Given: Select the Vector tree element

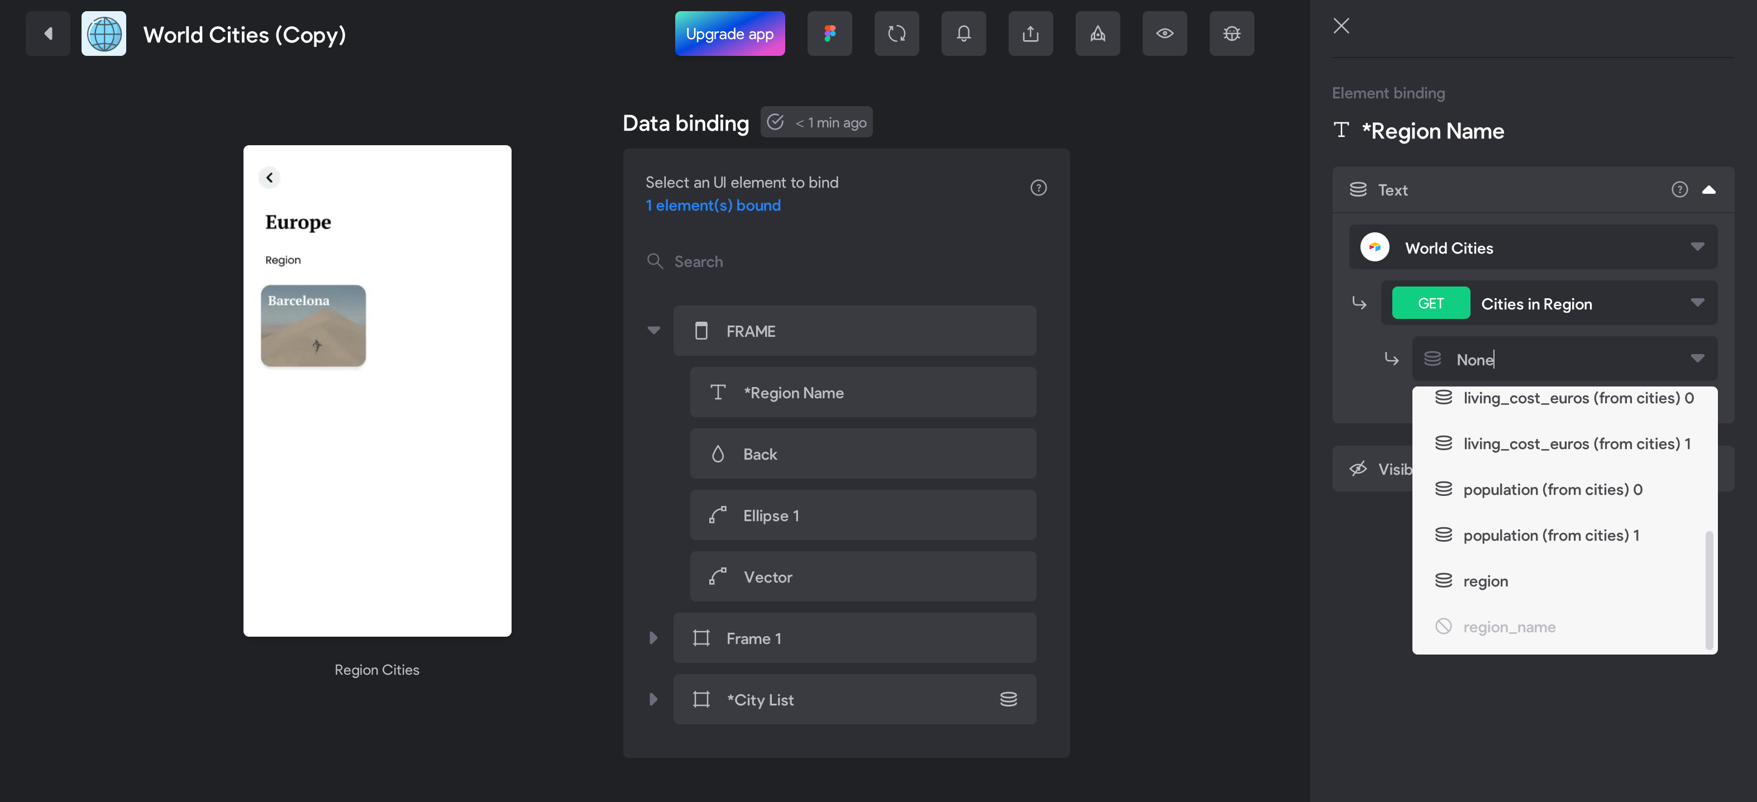Looking at the screenshot, I should (863, 576).
